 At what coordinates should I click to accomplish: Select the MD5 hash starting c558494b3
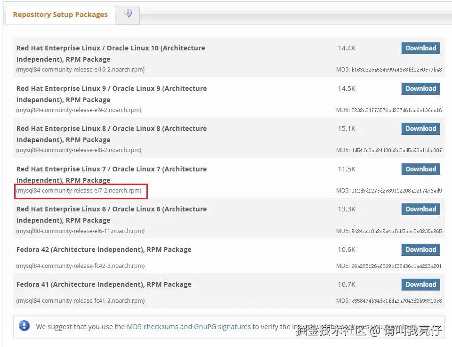click(x=396, y=301)
